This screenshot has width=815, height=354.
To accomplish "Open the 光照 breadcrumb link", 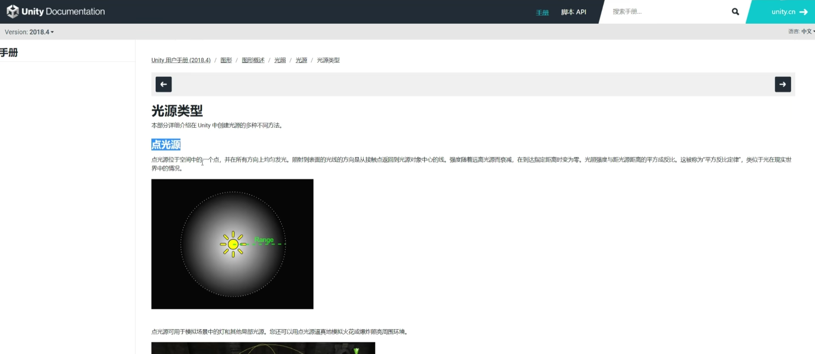I will pyautogui.click(x=280, y=60).
